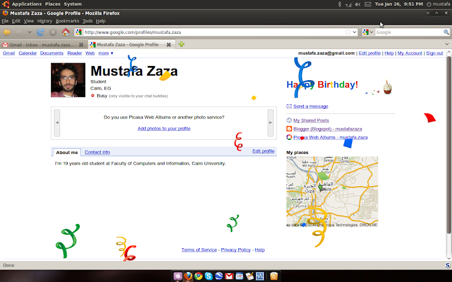Image resolution: width=452 pixels, height=282 pixels.
Task: Open the Tools menu
Action: pyautogui.click(x=88, y=21)
